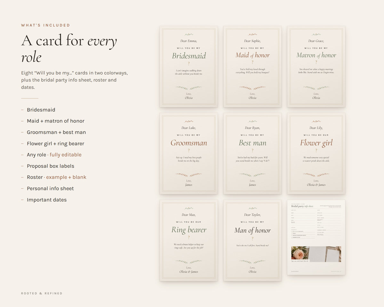
Task: Click 'Dear Emma,' on the Bridesmaid card
Action: coord(189,41)
